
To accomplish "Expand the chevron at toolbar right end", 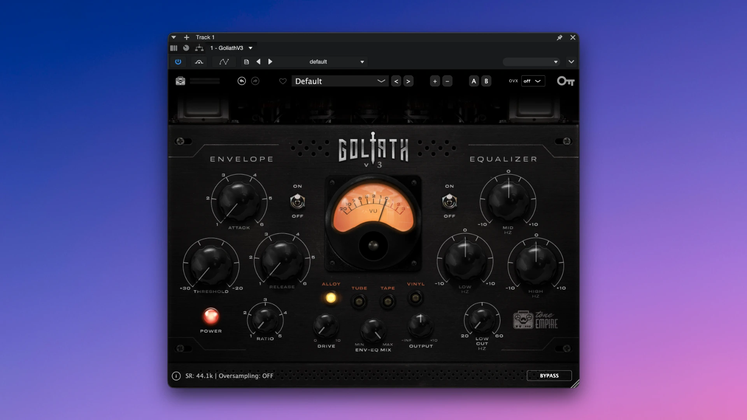I will [571, 62].
